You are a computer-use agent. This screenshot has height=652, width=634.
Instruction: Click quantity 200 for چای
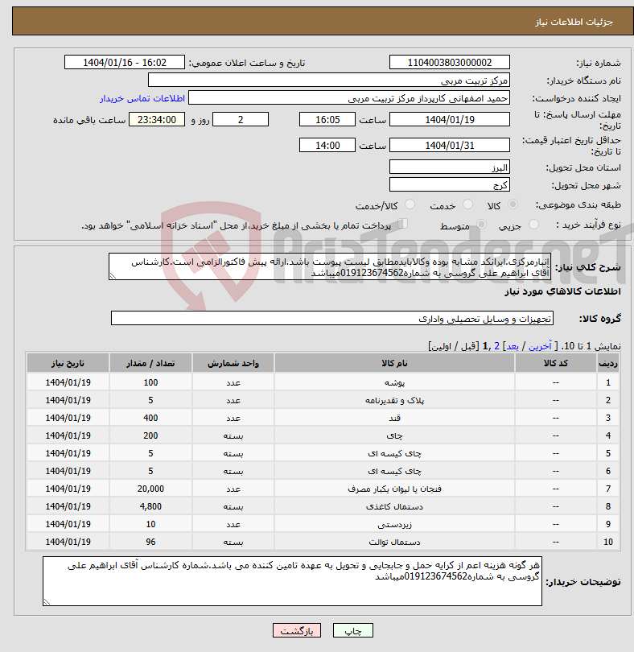pos(150,435)
